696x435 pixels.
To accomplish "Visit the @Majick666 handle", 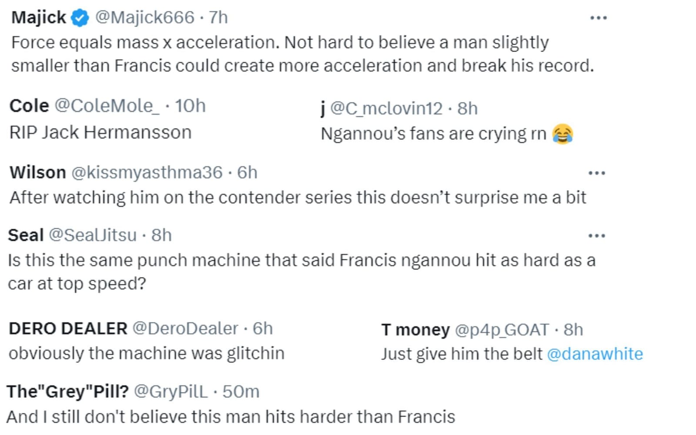I will point(144,18).
